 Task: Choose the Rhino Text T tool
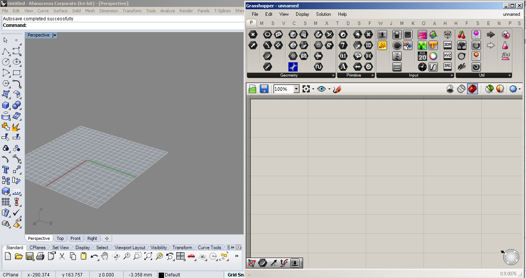[x=6, y=170]
